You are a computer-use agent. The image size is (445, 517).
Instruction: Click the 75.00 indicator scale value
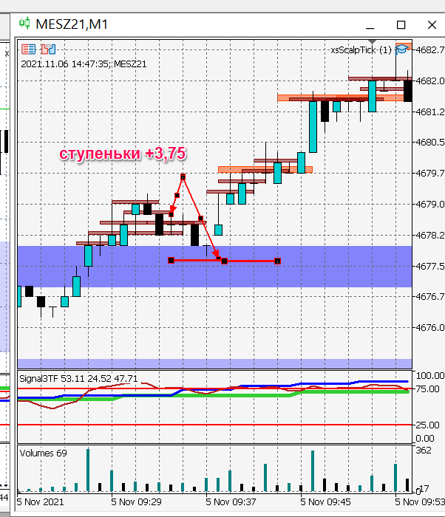(428, 389)
